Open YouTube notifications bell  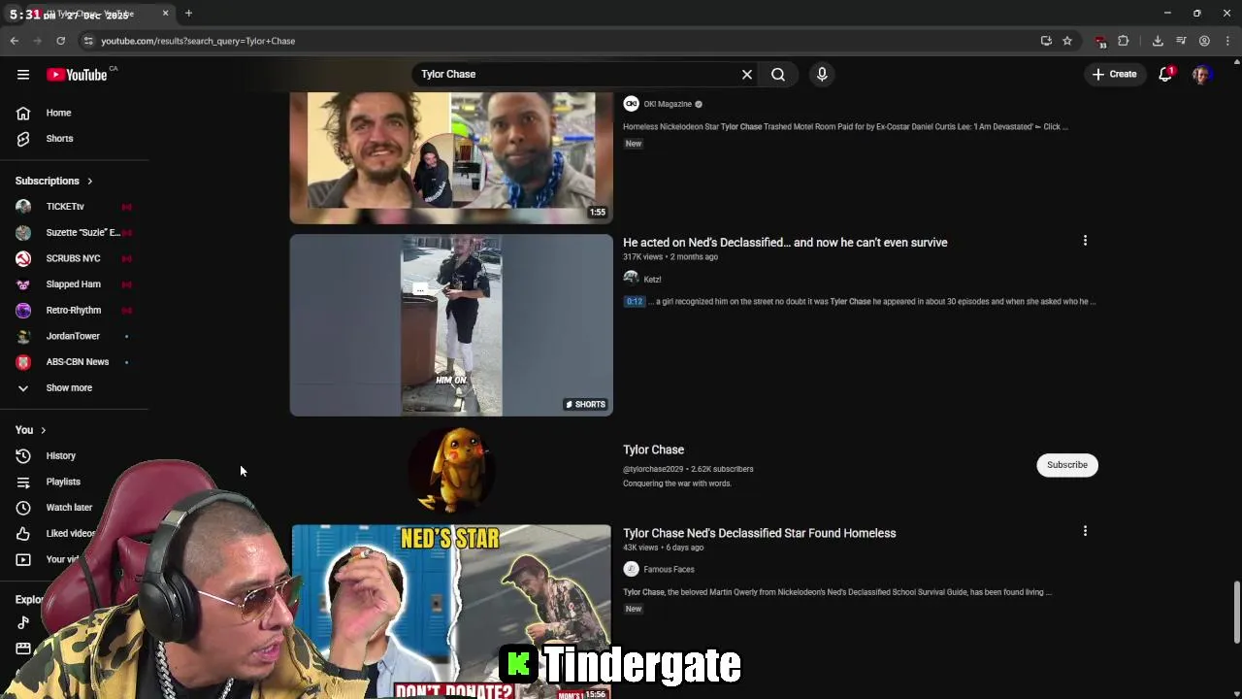[1166, 74]
